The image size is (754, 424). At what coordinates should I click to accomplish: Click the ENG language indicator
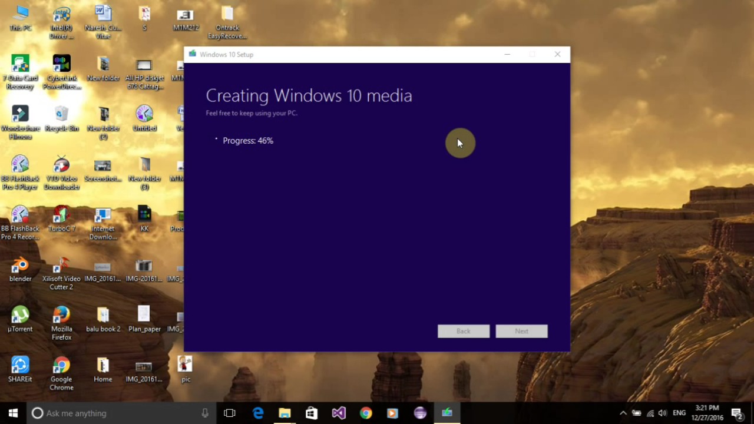click(679, 413)
